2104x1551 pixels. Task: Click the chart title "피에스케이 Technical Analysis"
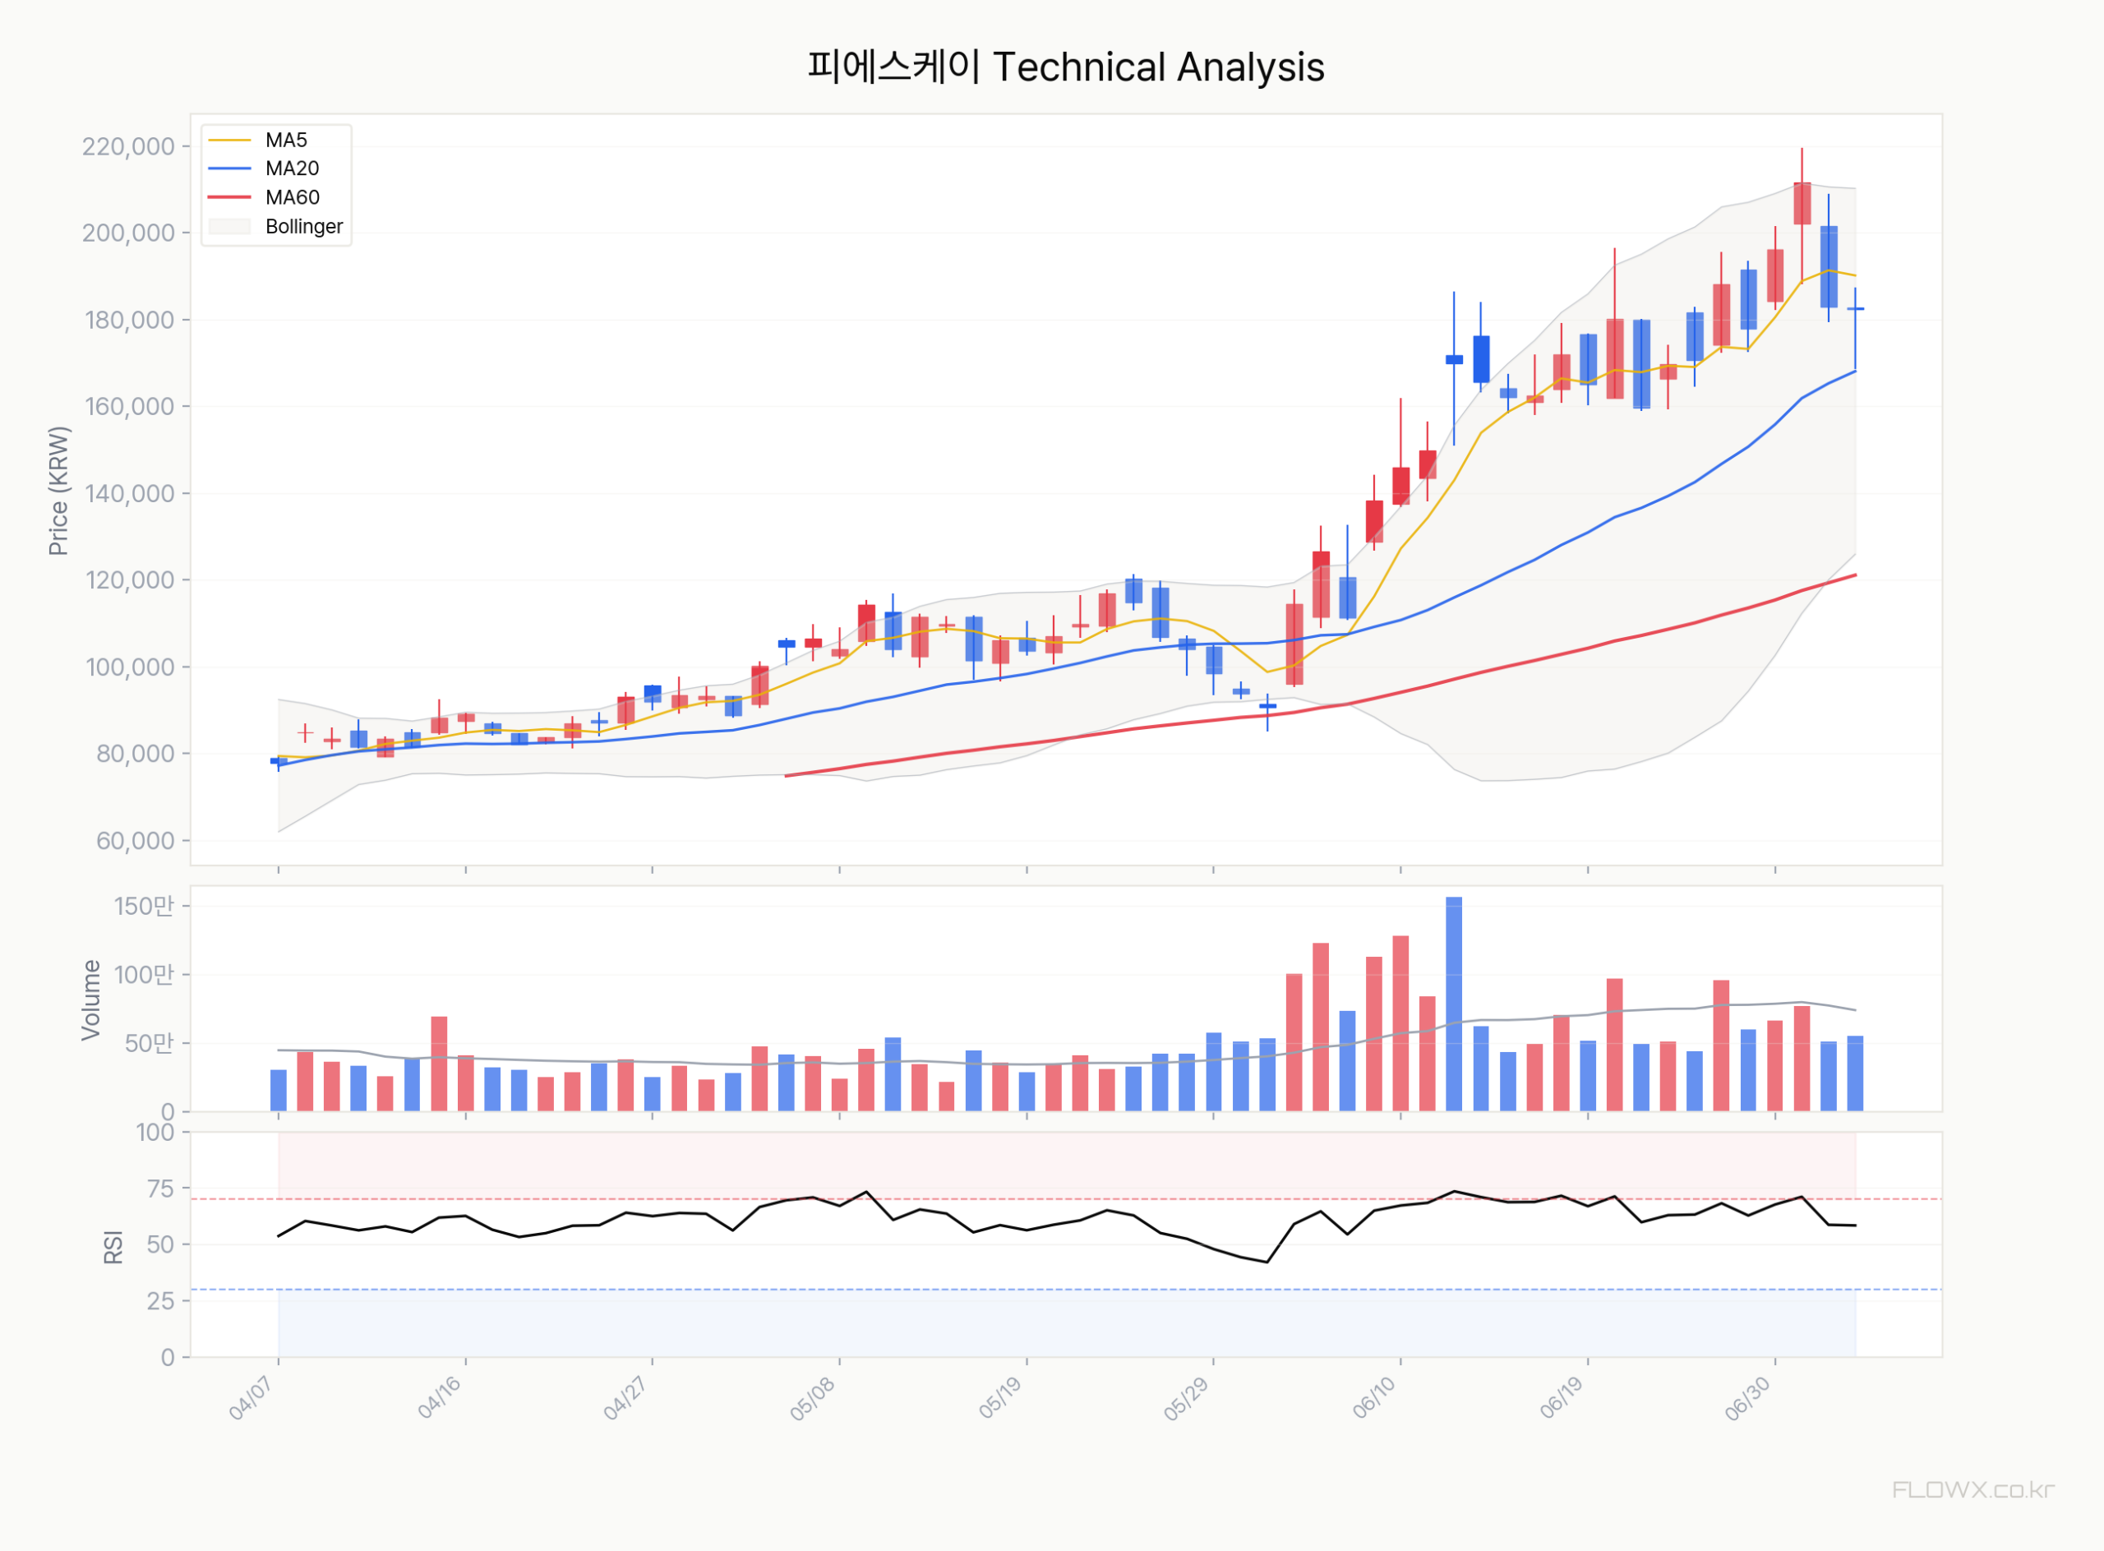coord(1066,67)
